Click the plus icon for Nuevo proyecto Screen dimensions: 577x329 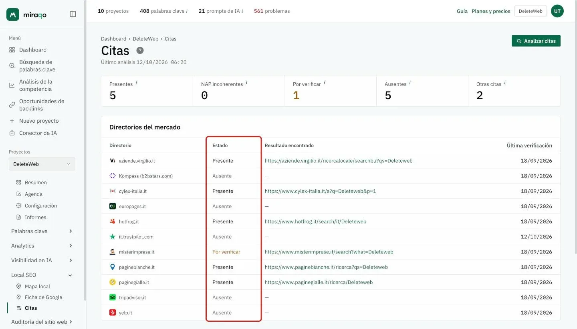[x=12, y=121]
